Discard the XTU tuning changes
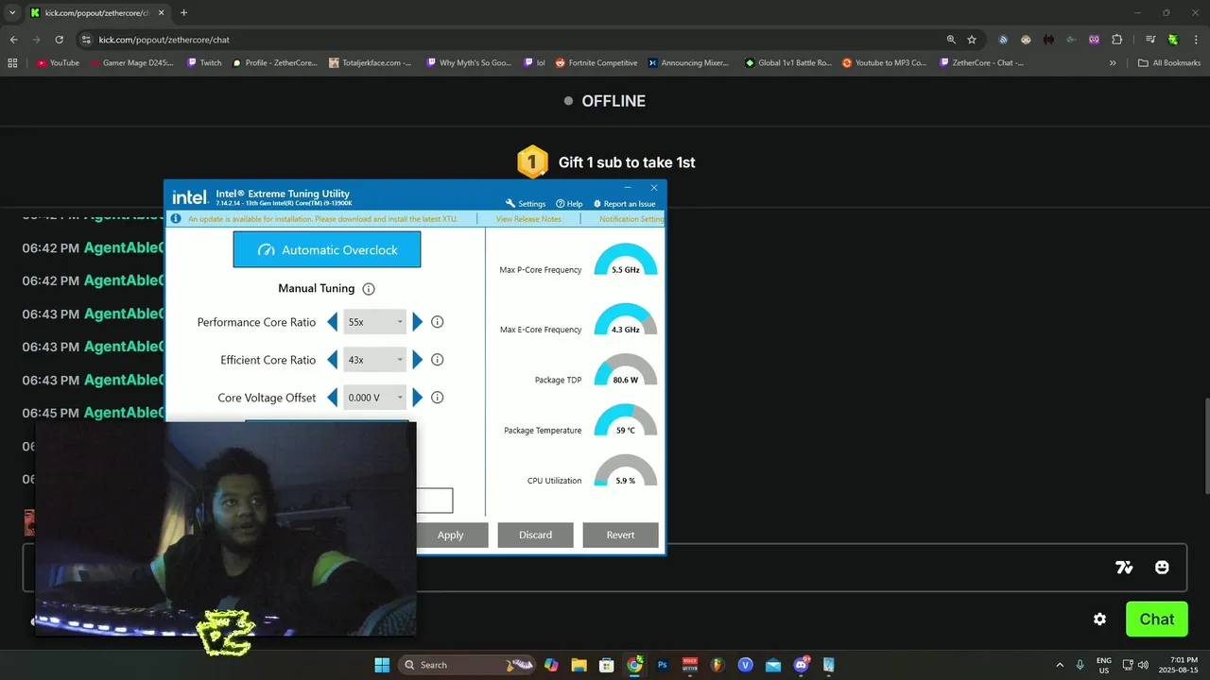This screenshot has width=1210, height=680. click(x=535, y=535)
